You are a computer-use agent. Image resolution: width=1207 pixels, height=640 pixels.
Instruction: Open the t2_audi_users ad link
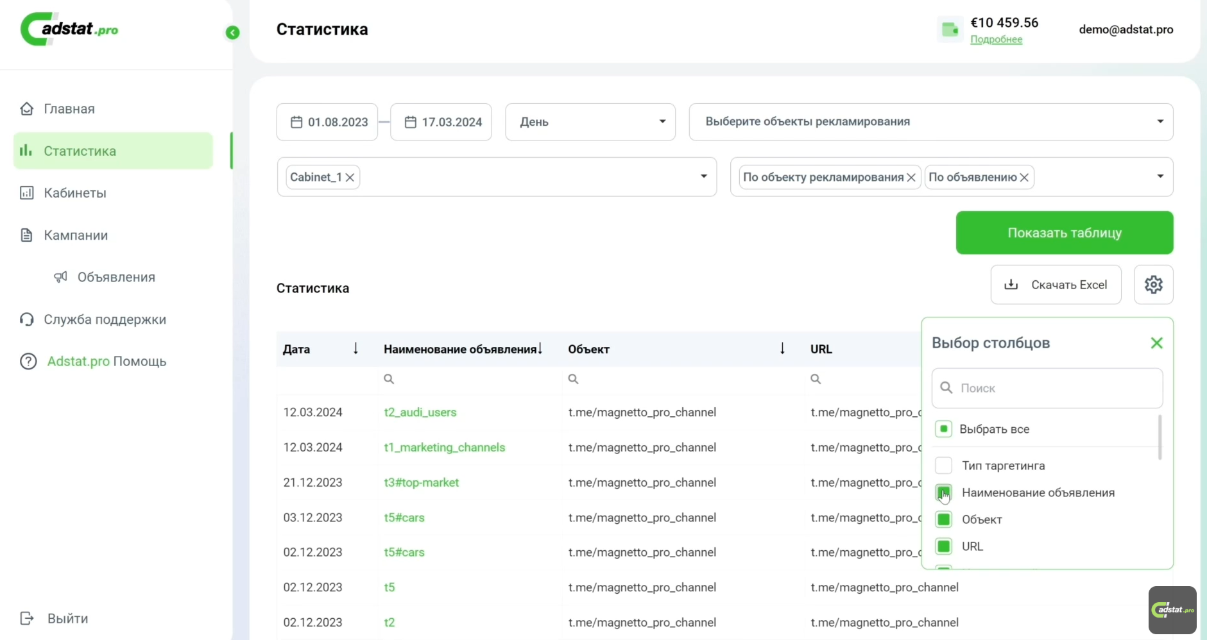(420, 412)
